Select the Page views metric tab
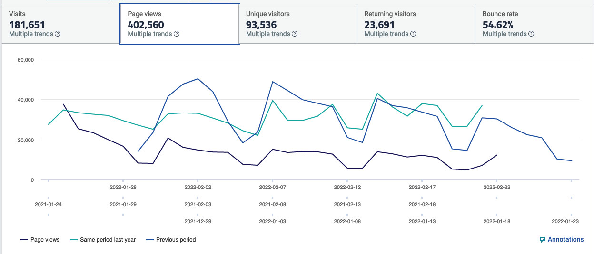 pyautogui.click(x=179, y=24)
